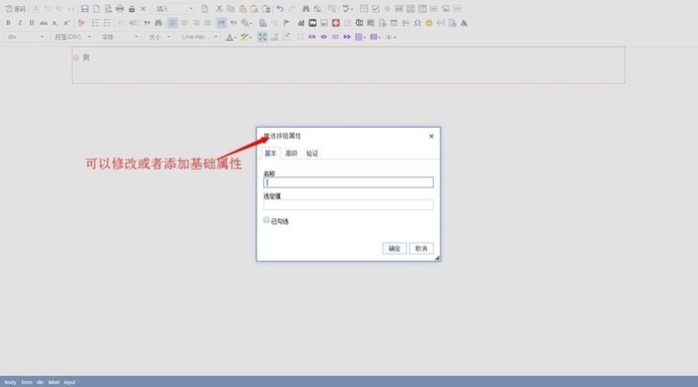Check the 已勾选 checkbox

pyautogui.click(x=266, y=220)
